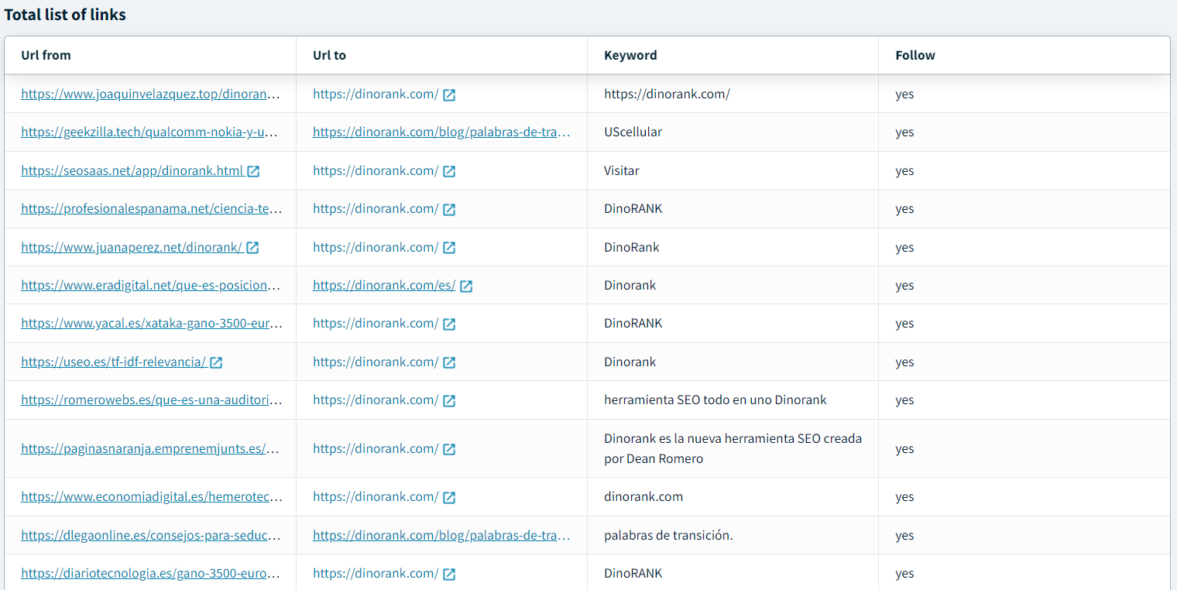Open dinorank.com/blog link in UScellular row
The width and height of the screenshot is (1177, 590).
pyautogui.click(x=441, y=132)
